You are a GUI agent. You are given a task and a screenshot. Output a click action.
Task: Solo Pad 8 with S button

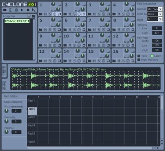click(123, 30)
